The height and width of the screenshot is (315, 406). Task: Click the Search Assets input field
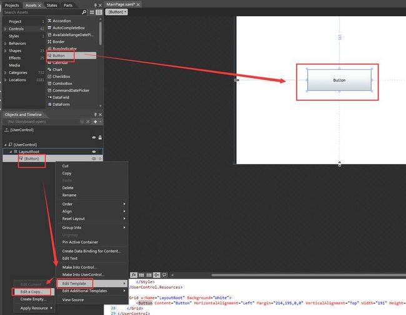(42, 12)
